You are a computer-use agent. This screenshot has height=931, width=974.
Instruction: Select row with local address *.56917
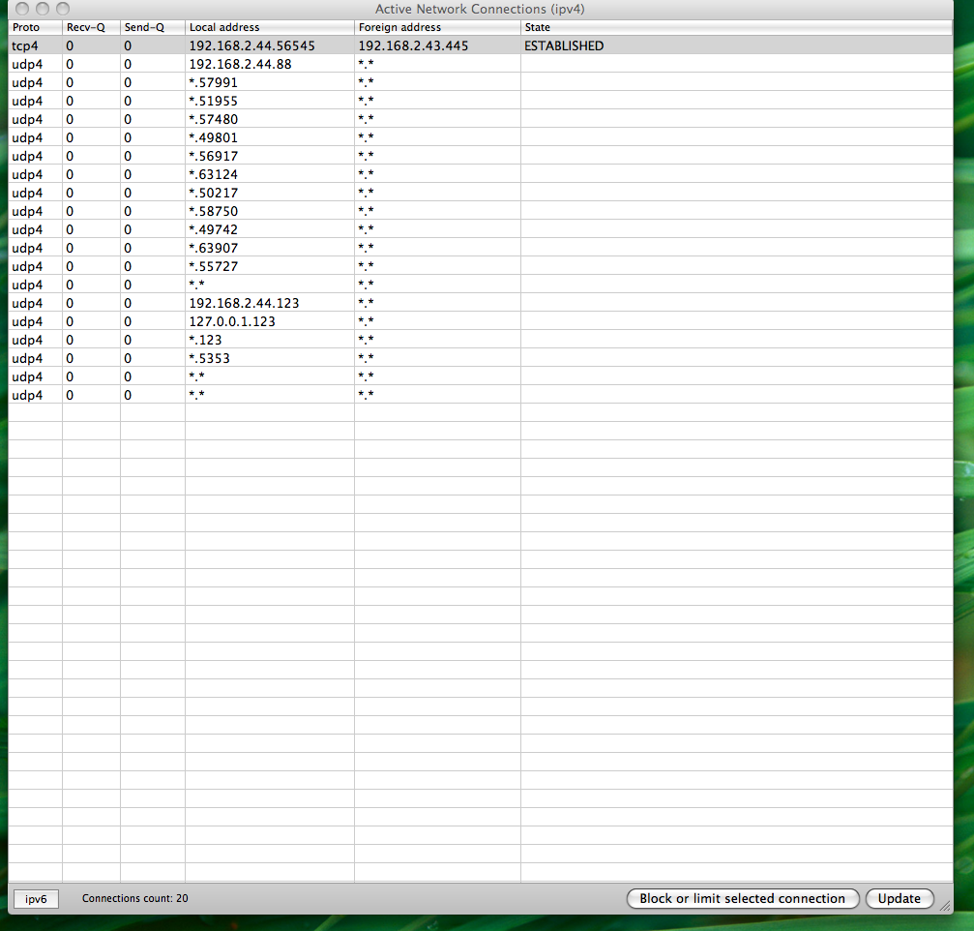coord(480,156)
